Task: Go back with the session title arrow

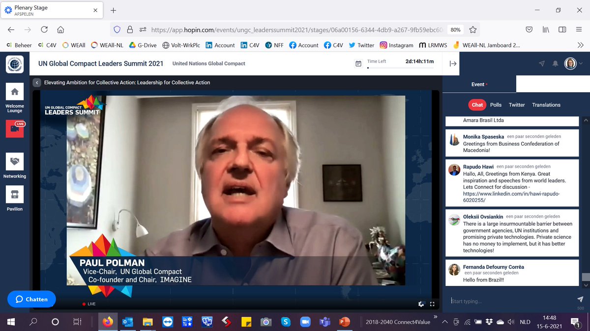Action: coord(37,82)
